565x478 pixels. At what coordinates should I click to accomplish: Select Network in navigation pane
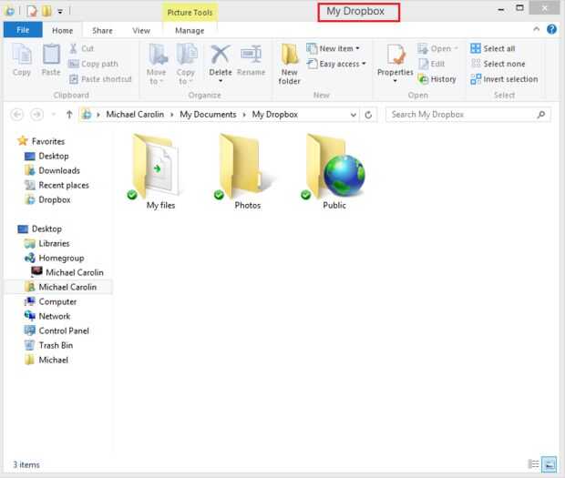[x=47, y=316]
